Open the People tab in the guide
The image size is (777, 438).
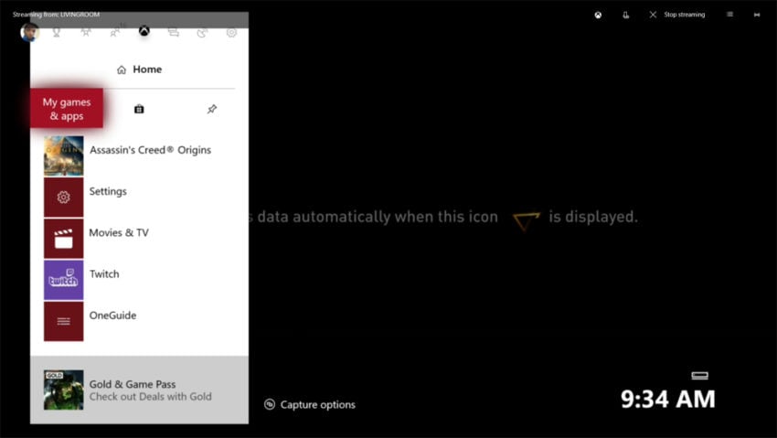(115, 33)
